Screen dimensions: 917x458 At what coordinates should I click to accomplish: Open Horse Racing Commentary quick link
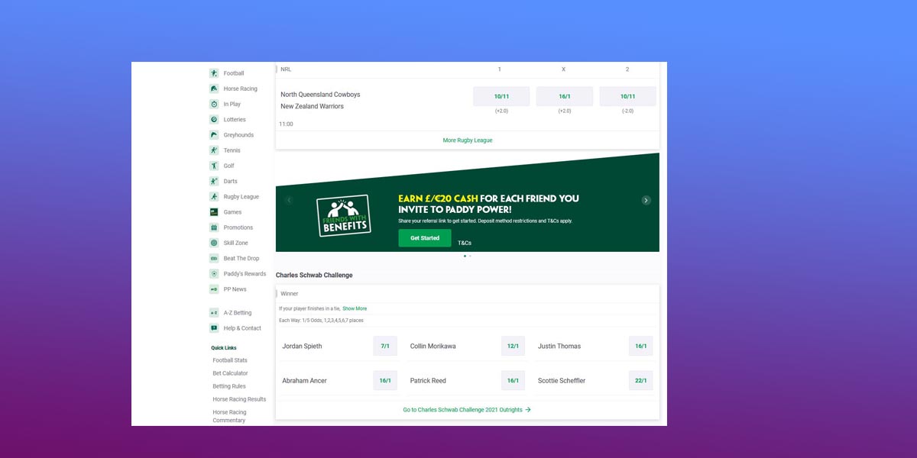click(229, 416)
